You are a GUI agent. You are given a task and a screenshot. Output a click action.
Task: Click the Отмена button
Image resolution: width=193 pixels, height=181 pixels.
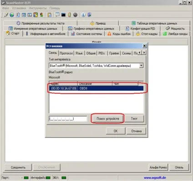[136, 131]
